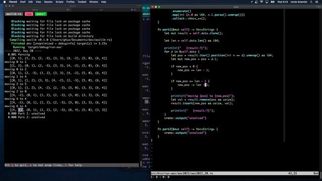The width and height of the screenshot is (322, 181).
Task: Click the 'Compiling aoclib v0.1.0' output line
Action: pyautogui.click(x=60, y=40)
